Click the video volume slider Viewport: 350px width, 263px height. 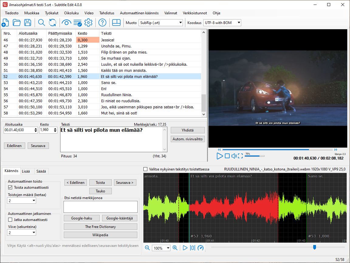tap(255, 156)
